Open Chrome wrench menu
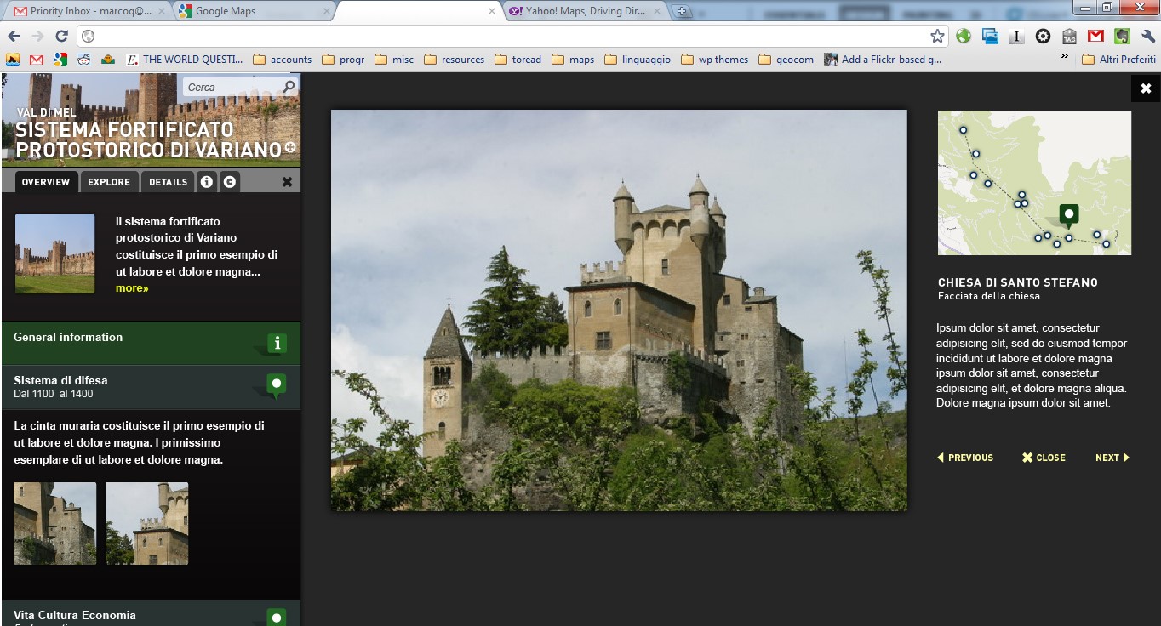1161x626 pixels. [1148, 36]
